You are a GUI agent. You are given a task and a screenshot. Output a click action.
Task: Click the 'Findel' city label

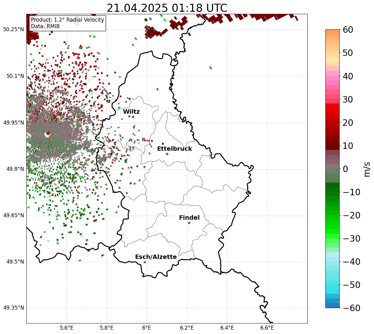click(x=189, y=218)
